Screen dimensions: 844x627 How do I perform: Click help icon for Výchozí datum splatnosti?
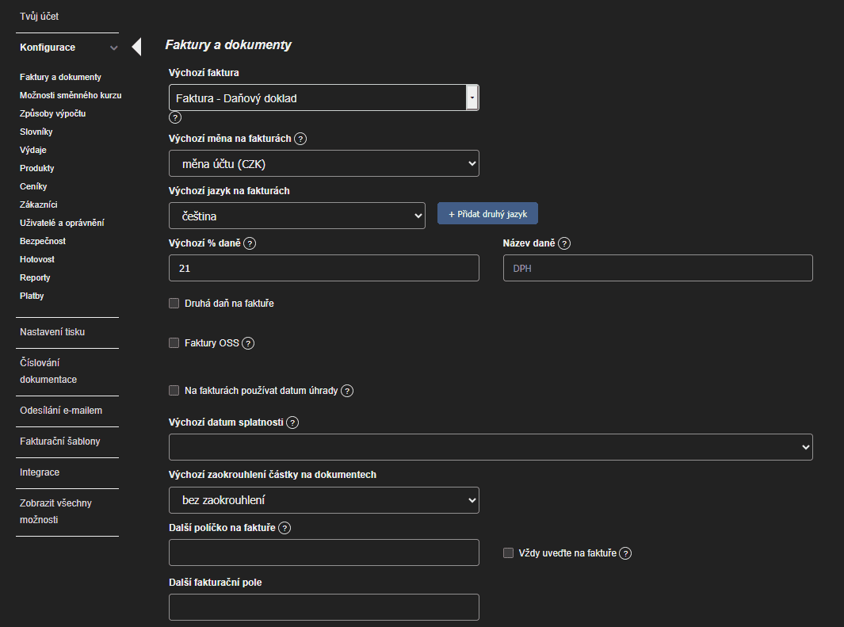coord(292,422)
